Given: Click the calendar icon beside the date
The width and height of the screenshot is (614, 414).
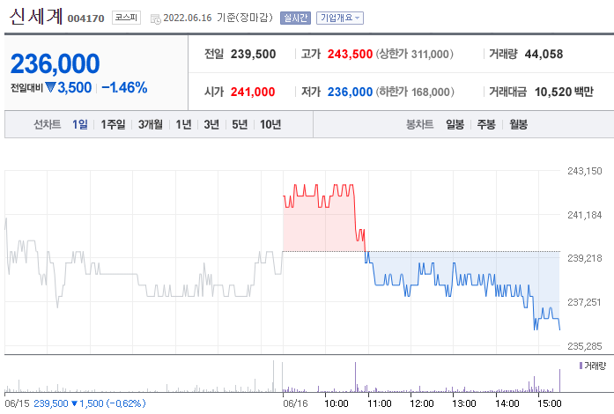Looking at the screenshot, I should [x=155, y=18].
